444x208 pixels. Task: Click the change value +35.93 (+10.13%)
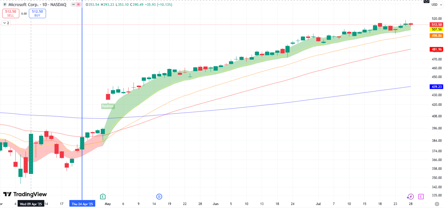(158, 5)
